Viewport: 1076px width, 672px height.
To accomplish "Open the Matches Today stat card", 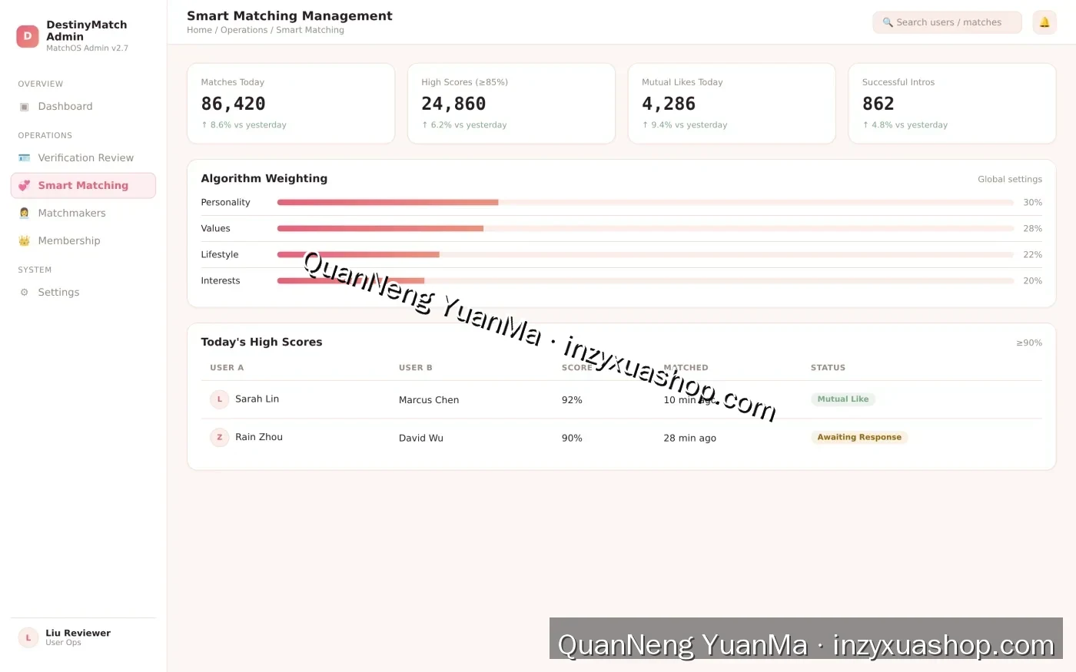I will 291,104.
